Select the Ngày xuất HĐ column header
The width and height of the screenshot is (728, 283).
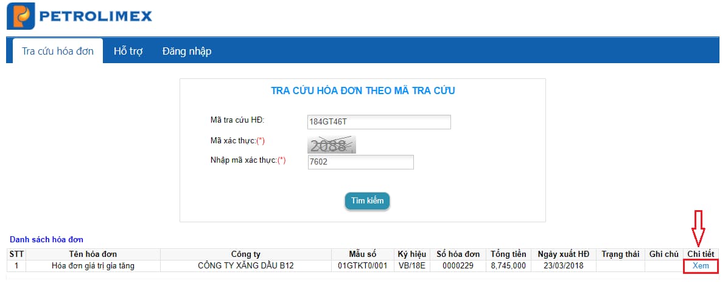[x=563, y=254]
